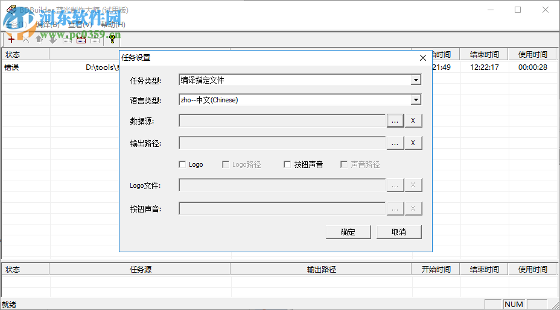560x310 pixels.
Task: Click the bottom list 输出路径 column header
Action: (322, 270)
